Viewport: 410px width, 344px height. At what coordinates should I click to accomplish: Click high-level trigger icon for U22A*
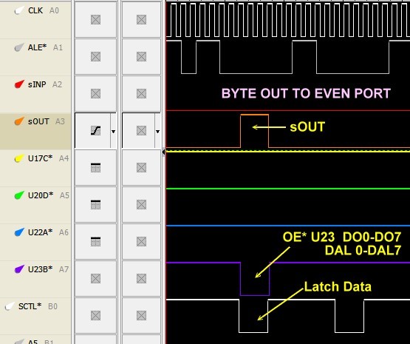(95, 241)
